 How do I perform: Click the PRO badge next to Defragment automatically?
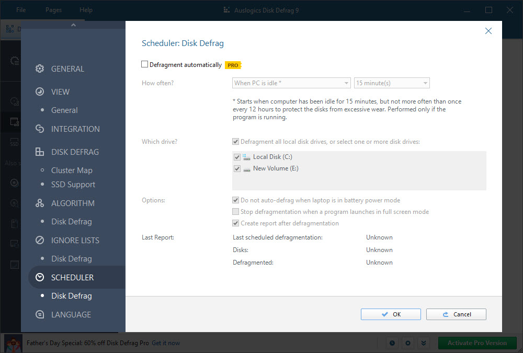coord(233,65)
